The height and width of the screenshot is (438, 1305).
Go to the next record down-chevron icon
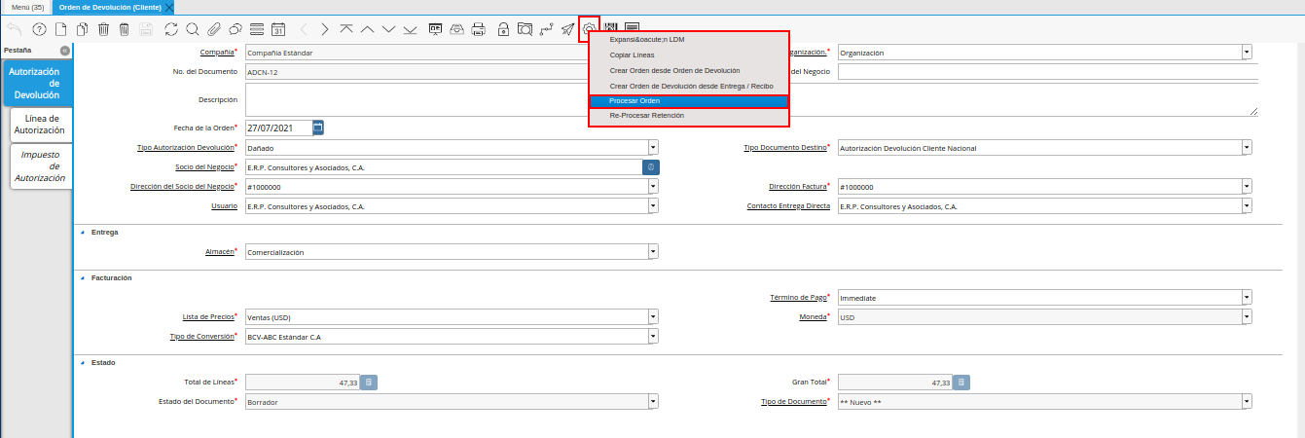click(388, 29)
